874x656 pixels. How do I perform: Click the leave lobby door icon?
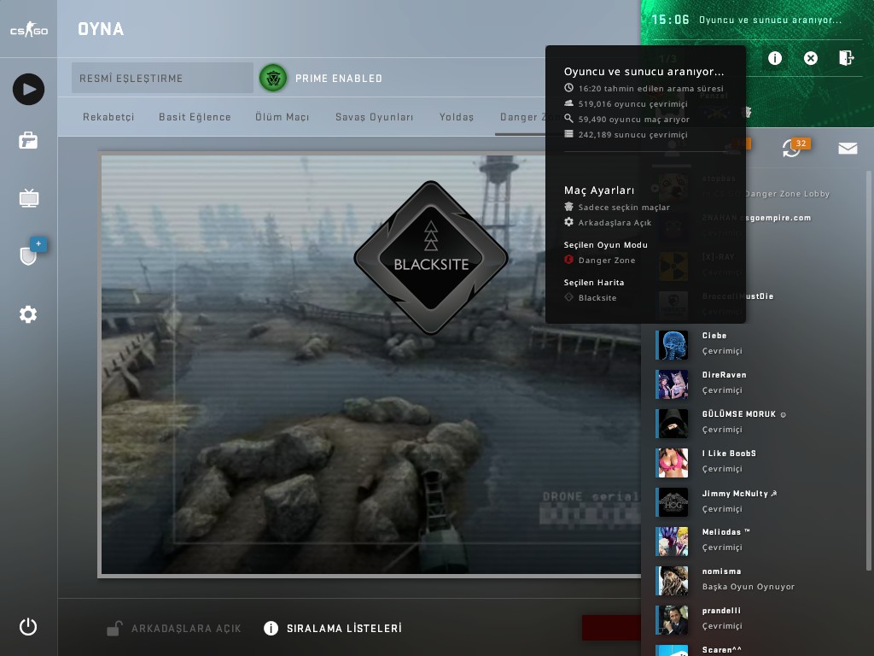point(846,57)
